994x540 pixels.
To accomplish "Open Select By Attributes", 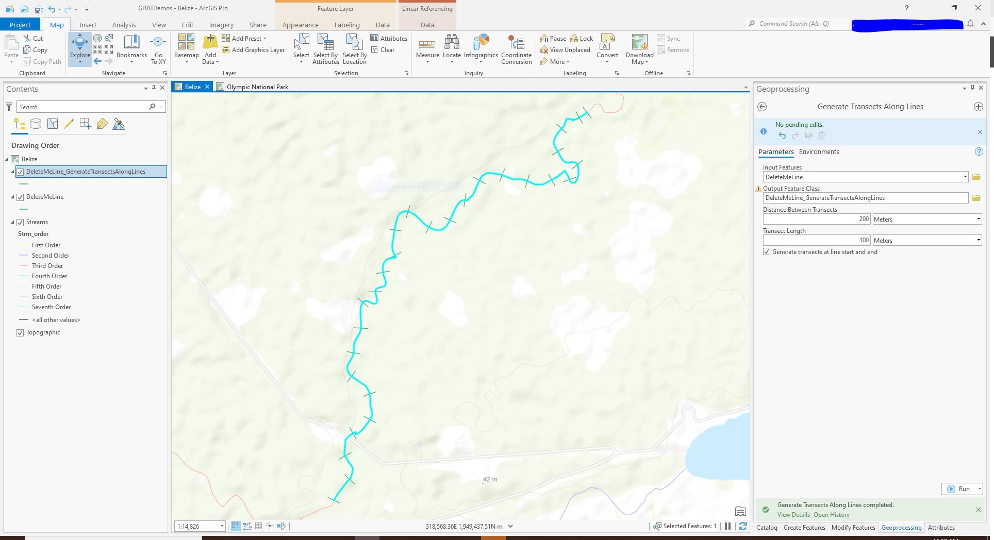I will tap(325, 49).
